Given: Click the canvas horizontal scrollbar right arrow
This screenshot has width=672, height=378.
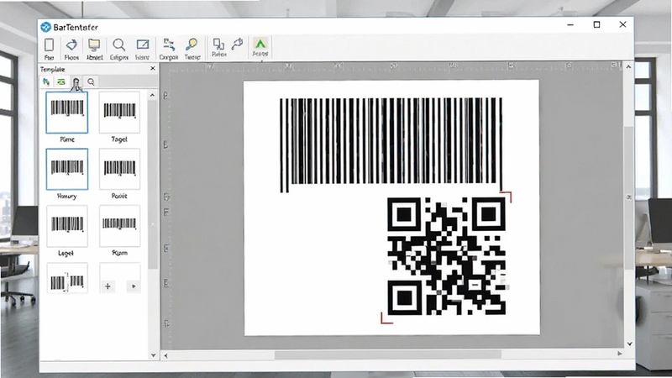Looking at the screenshot, I should click(620, 354).
